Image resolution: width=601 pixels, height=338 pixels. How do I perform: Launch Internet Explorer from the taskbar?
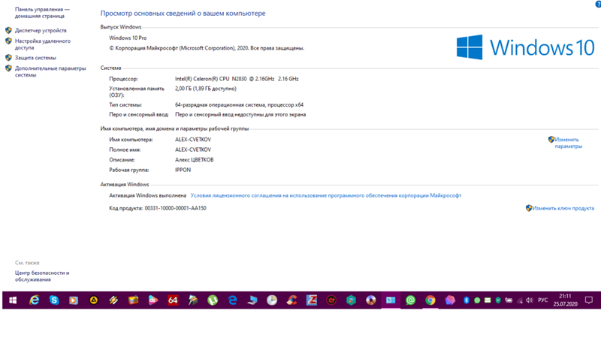coord(34,300)
